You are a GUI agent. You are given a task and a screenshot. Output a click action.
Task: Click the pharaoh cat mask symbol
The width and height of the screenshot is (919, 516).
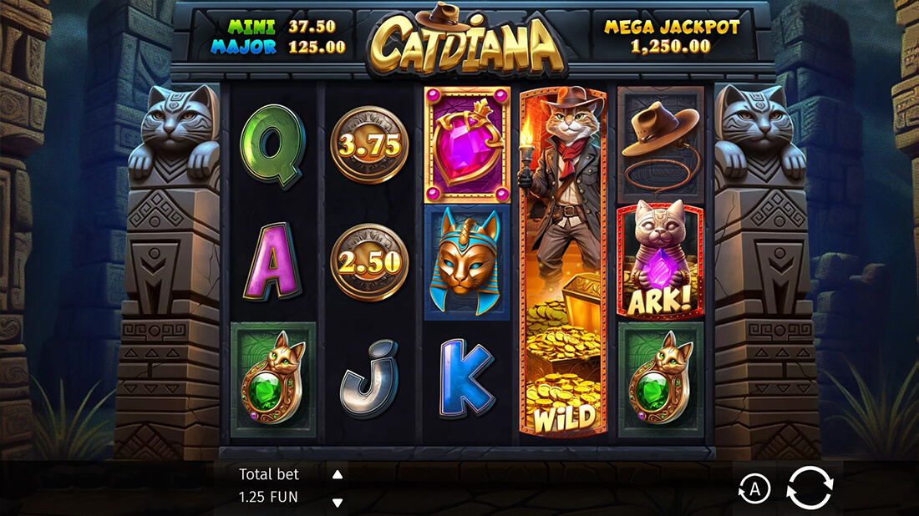tap(467, 263)
